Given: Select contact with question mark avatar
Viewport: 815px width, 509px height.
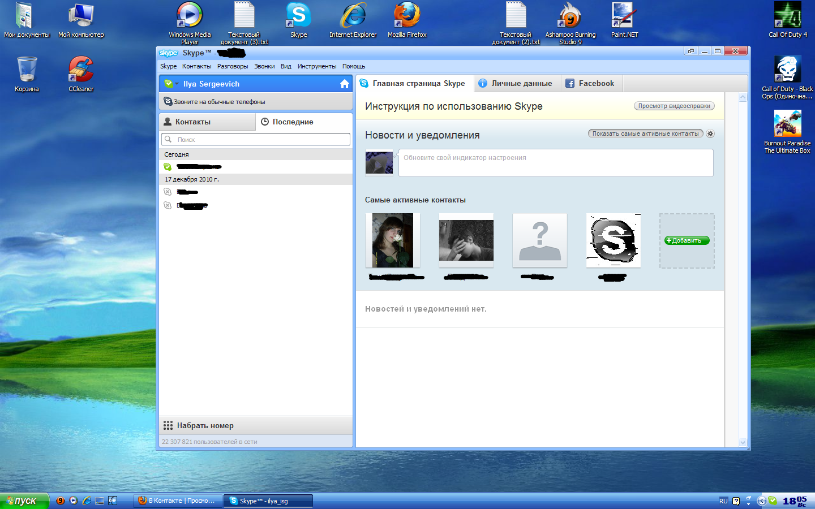Looking at the screenshot, I should point(540,240).
